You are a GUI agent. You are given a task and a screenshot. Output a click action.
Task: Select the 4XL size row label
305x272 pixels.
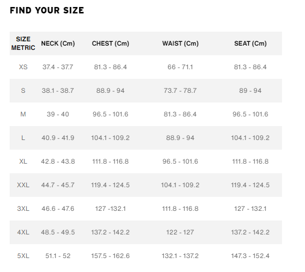pyautogui.click(x=23, y=232)
